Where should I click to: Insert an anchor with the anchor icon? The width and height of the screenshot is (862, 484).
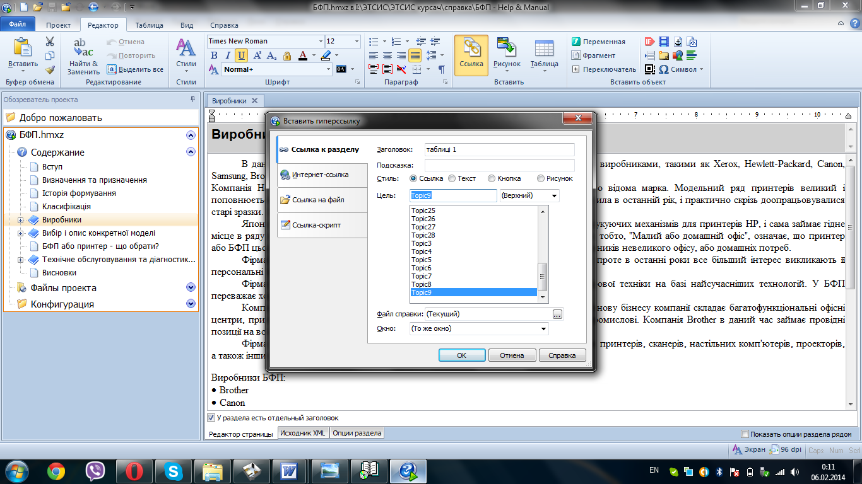[677, 42]
